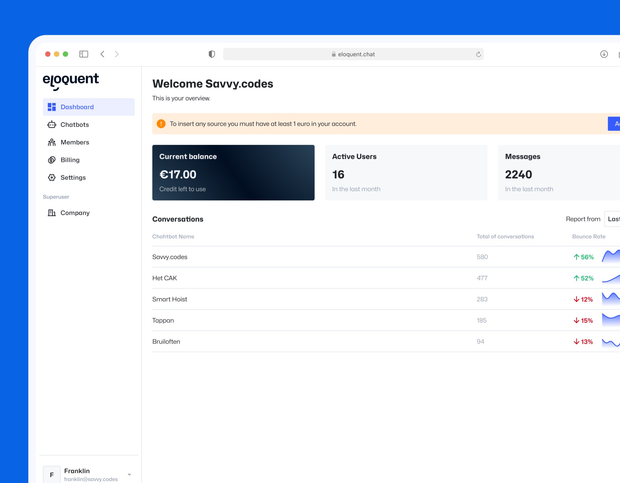Open the Chatbots menu item

[89, 125]
